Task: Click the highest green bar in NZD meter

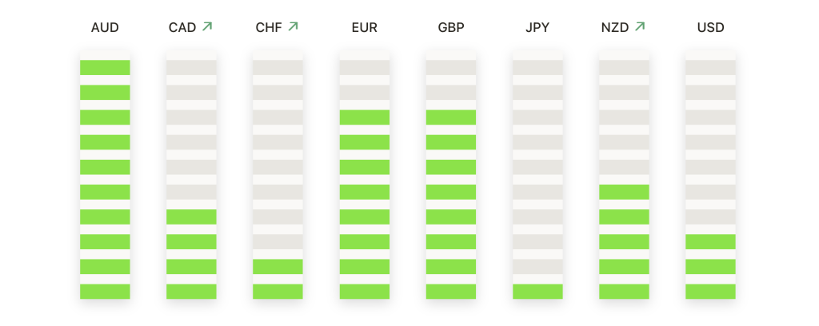Action: (624, 192)
